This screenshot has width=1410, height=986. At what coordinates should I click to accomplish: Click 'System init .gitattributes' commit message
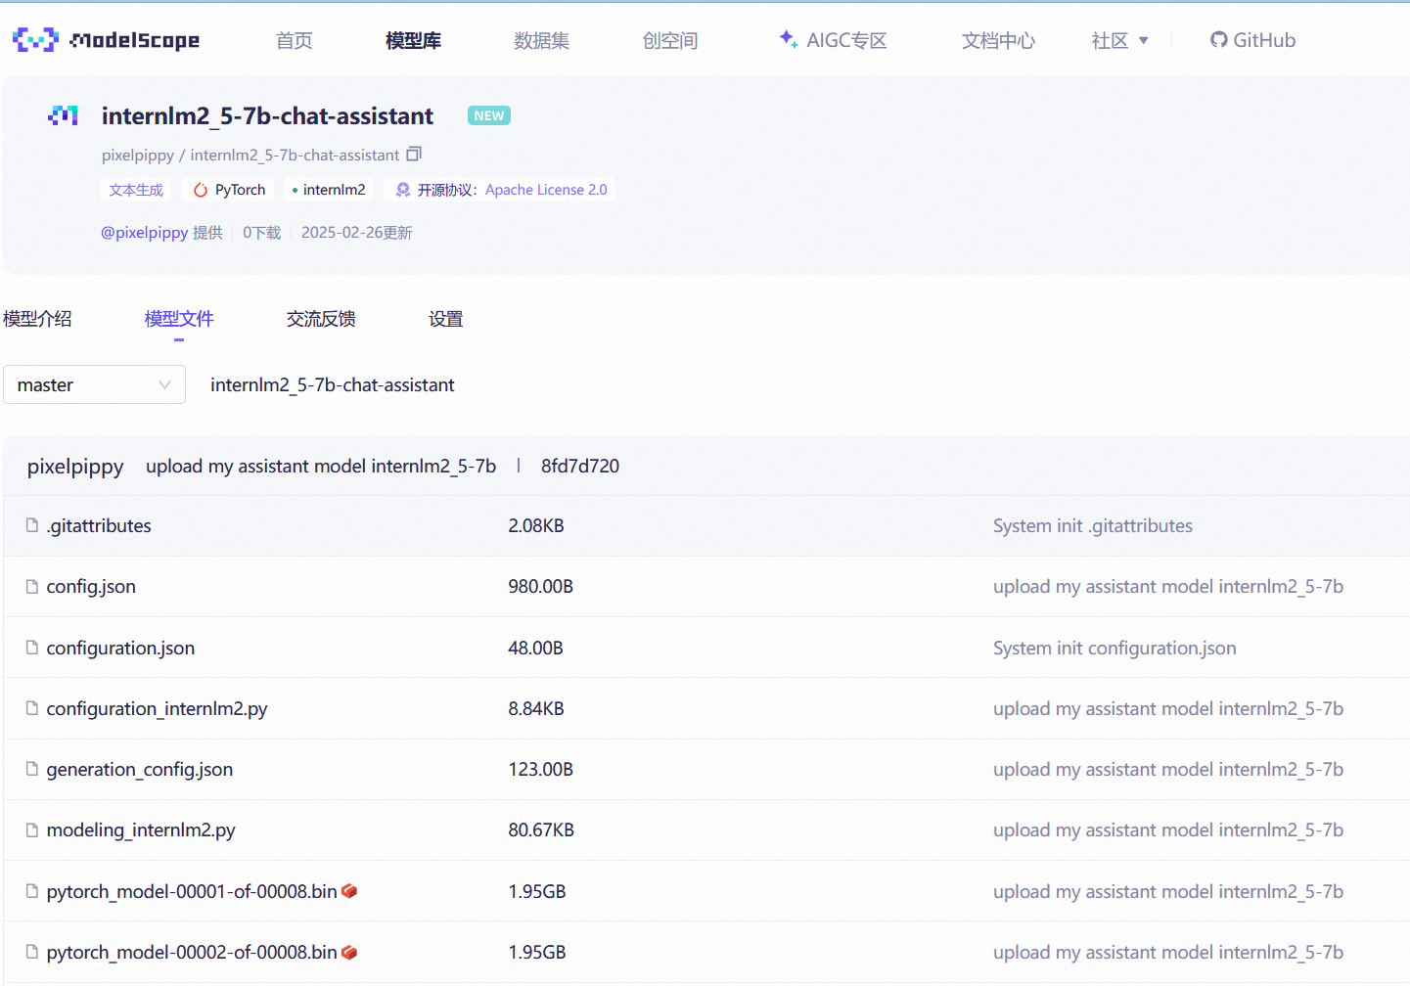(1093, 525)
